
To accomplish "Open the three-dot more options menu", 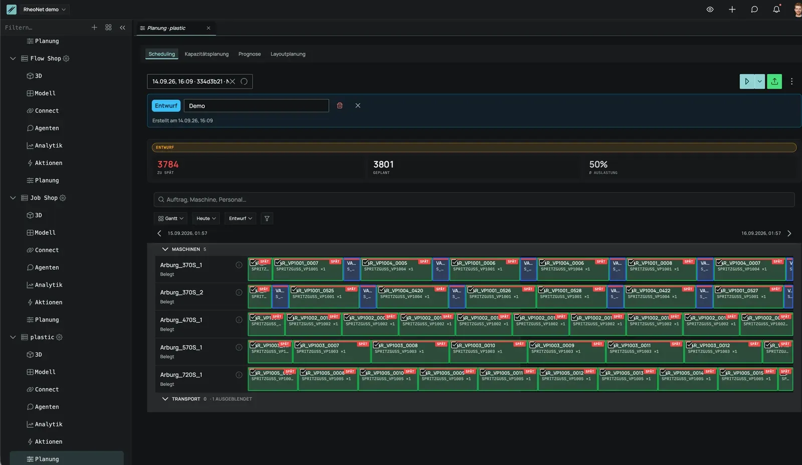I will point(791,81).
